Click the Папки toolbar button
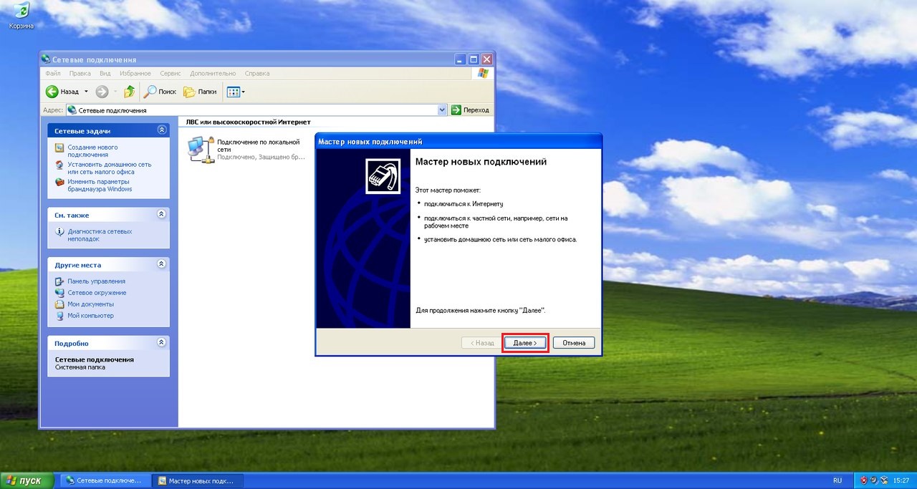Image resolution: width=917 pixels, height=489 pixels. click(x=201, y=92)
